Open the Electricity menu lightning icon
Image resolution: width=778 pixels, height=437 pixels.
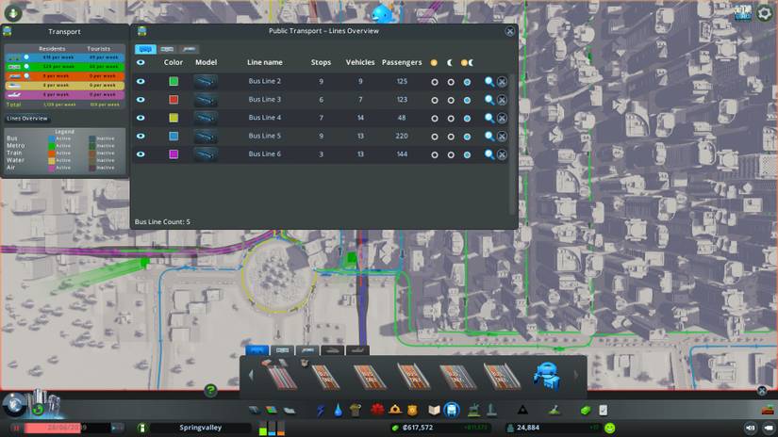pyautogui.click(x=321, y=411)
